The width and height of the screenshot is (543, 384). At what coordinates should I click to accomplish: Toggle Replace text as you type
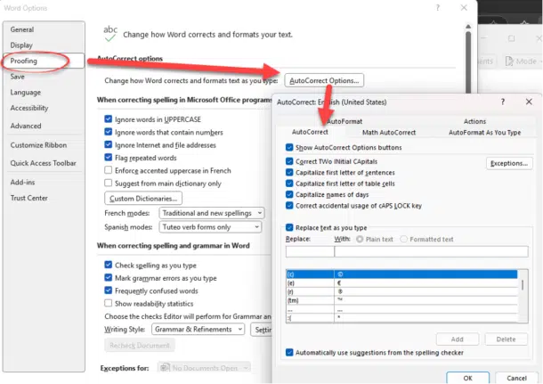[289, 227]
